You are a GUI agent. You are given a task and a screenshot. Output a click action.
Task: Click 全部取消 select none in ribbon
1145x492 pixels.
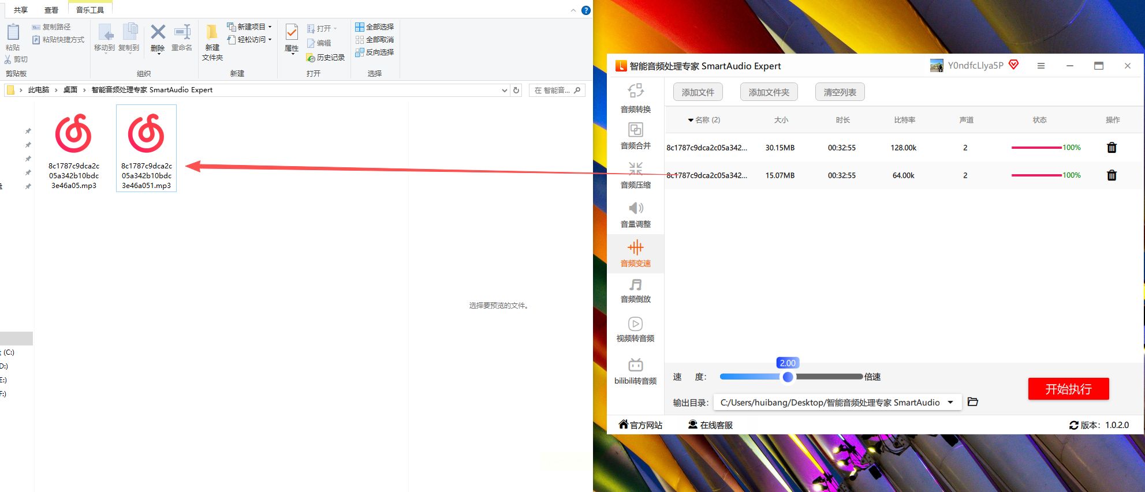375,40
